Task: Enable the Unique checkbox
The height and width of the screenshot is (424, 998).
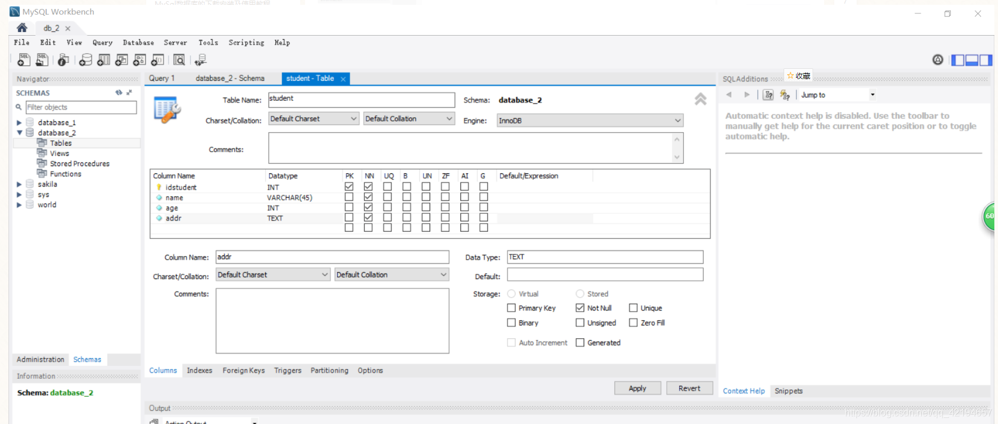Action: (x=633, y=308)
